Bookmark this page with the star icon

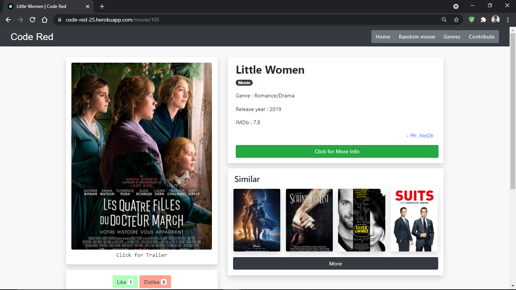pos(456,20)
